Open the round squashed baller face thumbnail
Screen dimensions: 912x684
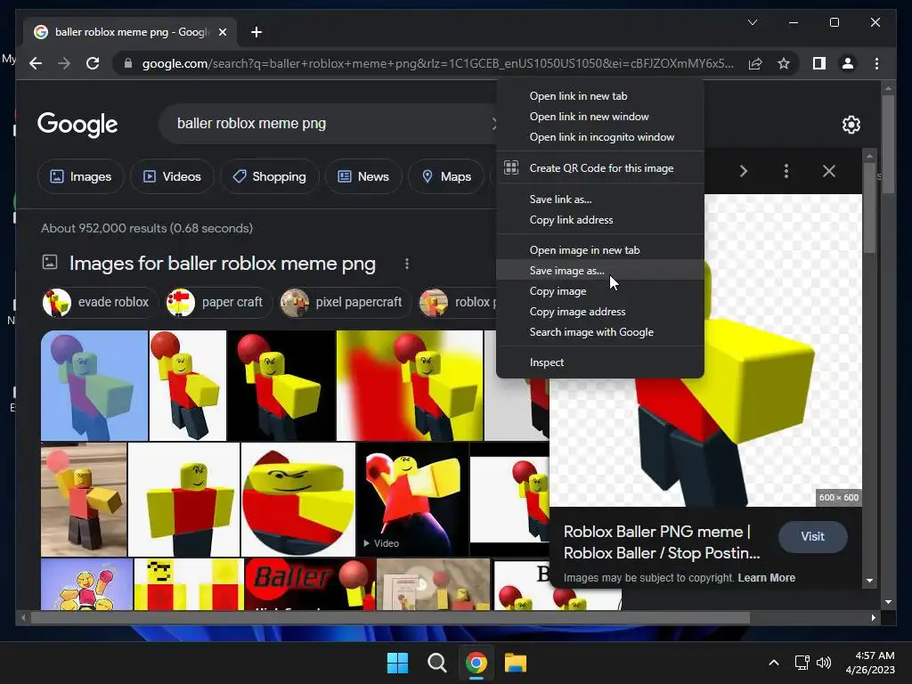pos(297,500)
